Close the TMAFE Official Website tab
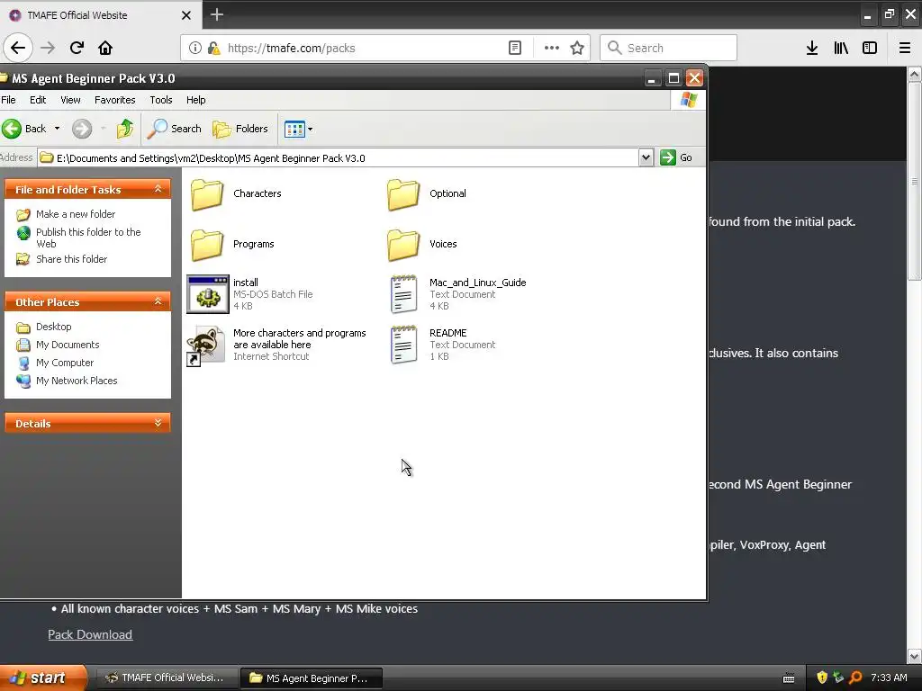The width and height of the screenshot is (922, 691). [x=185, y=15]
